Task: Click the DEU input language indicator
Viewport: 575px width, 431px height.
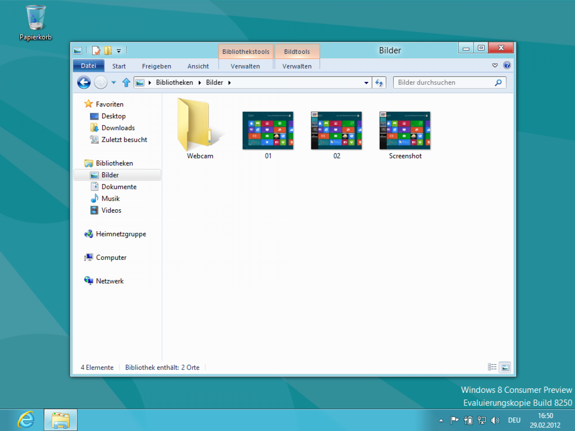Action: coord(514,420)
